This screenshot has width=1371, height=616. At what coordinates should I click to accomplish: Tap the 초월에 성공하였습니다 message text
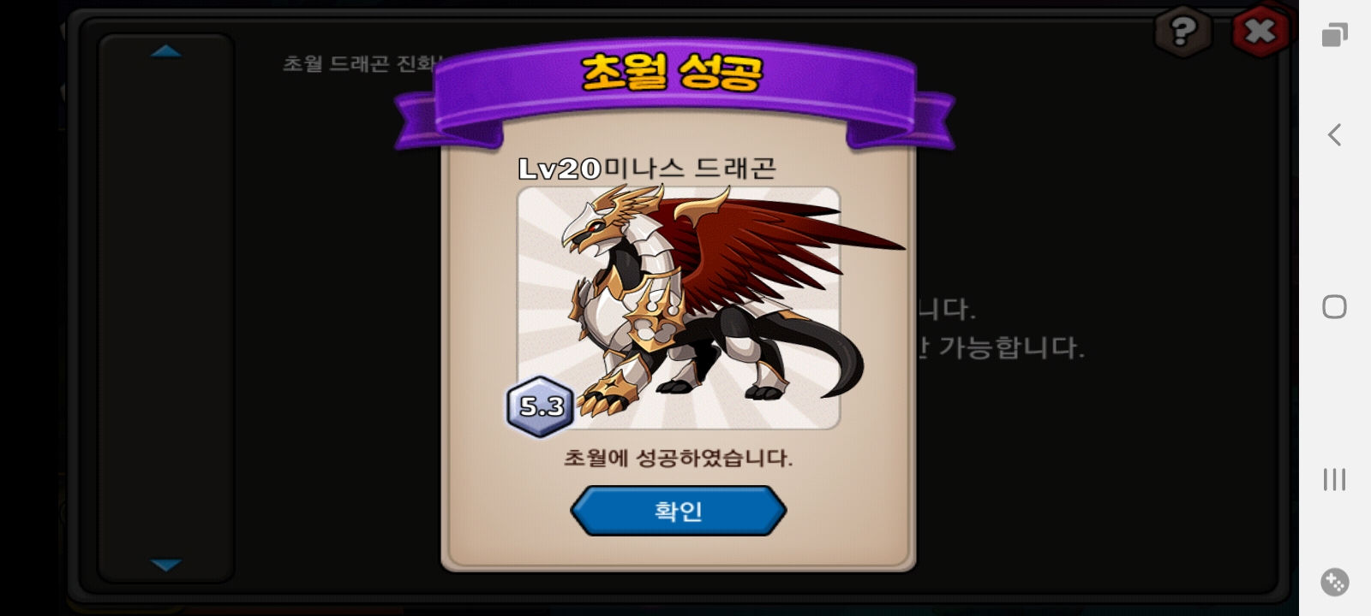678,458
